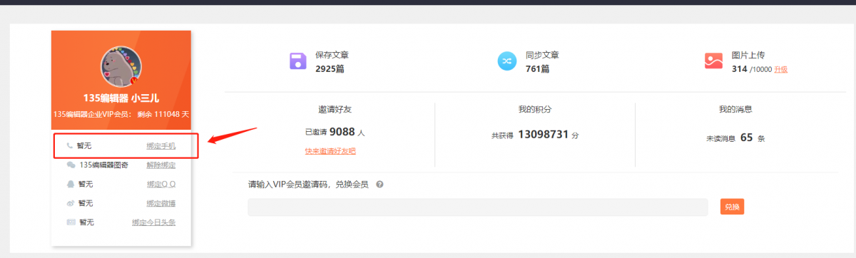Click the WeChat icon beside 135编辑器图奇
Screen dimensions: 856x258
click(71, 165)
